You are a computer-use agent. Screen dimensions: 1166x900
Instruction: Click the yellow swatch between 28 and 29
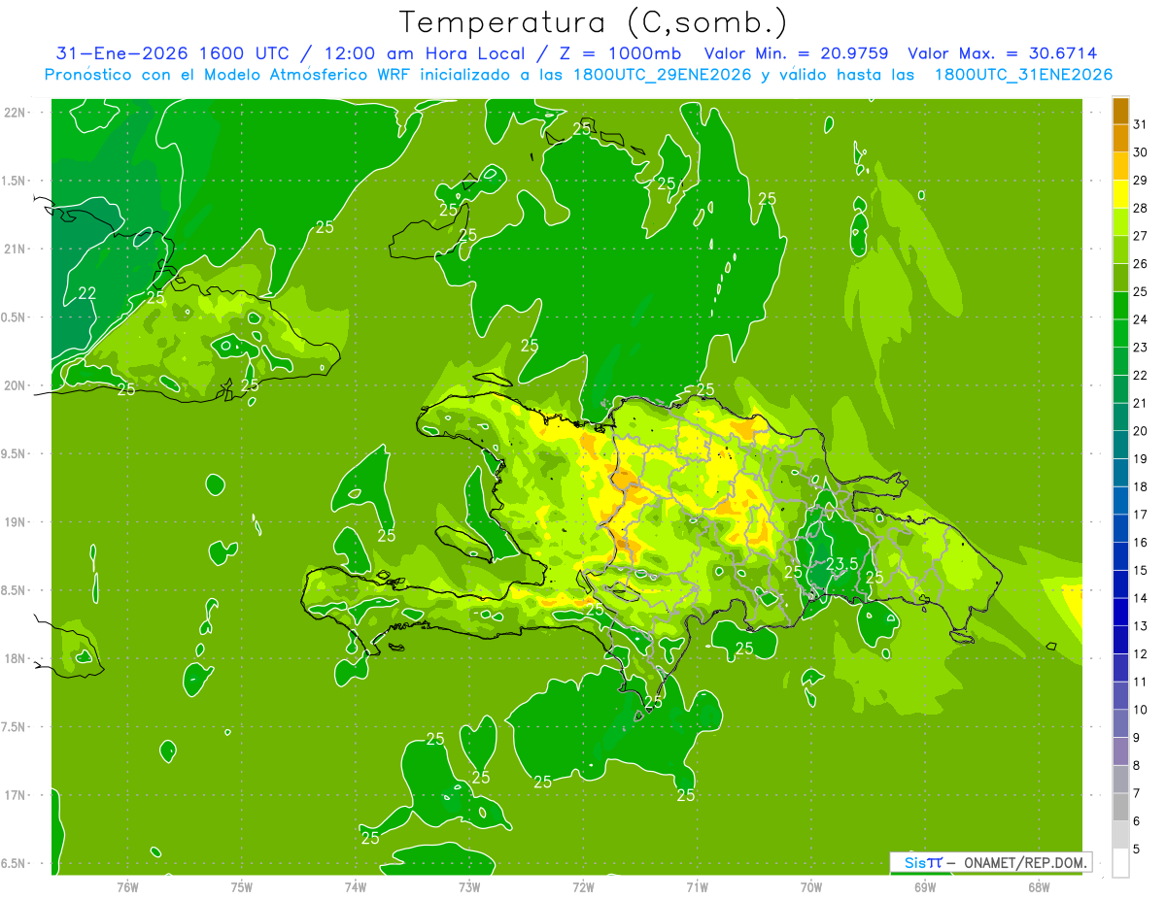point(1120,194)
